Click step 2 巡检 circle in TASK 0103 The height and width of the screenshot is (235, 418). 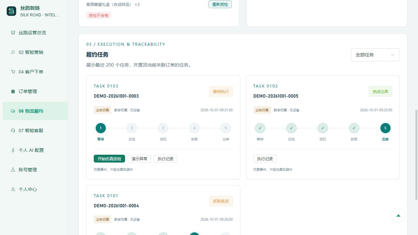(132, 128)
